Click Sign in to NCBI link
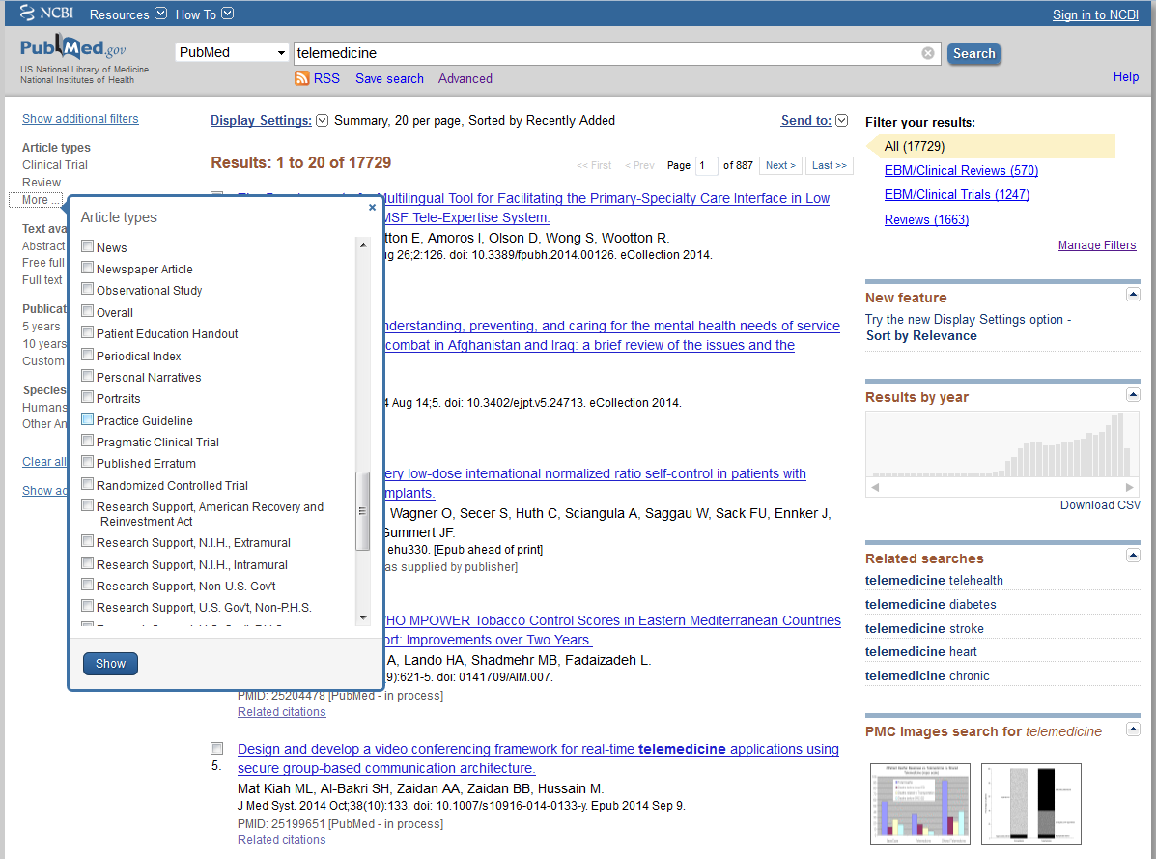1156x859 pixels. tap(1095, 14)
